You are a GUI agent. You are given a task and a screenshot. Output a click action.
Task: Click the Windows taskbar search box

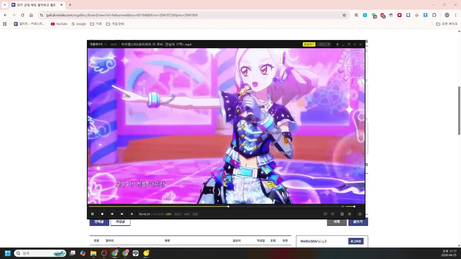[40, 253]
